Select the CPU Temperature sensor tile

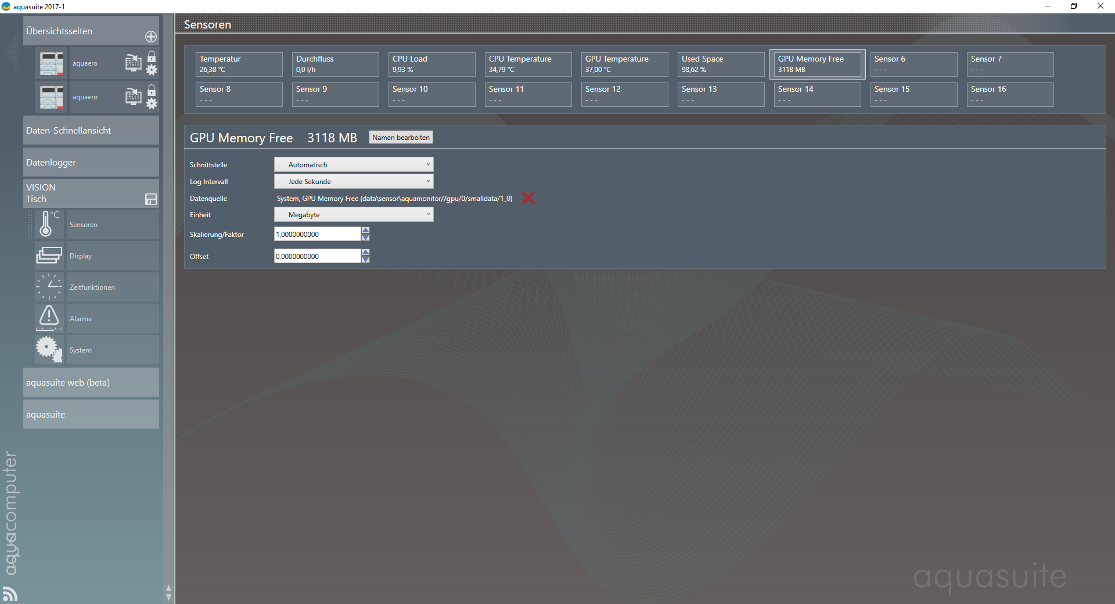coord(528,64)
